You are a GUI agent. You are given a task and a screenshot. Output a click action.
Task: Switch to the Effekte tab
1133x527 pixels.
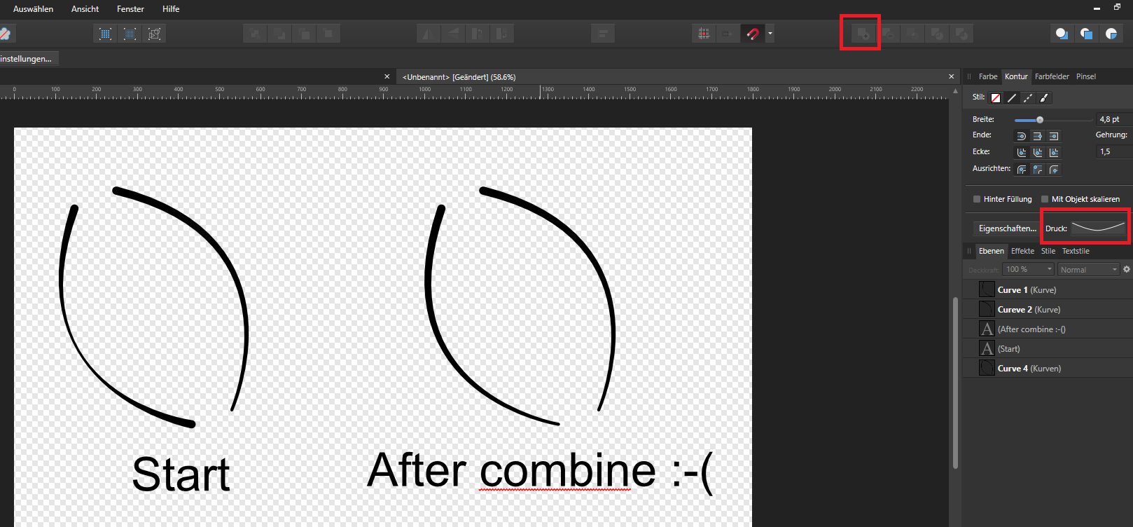pos(1022,251)
